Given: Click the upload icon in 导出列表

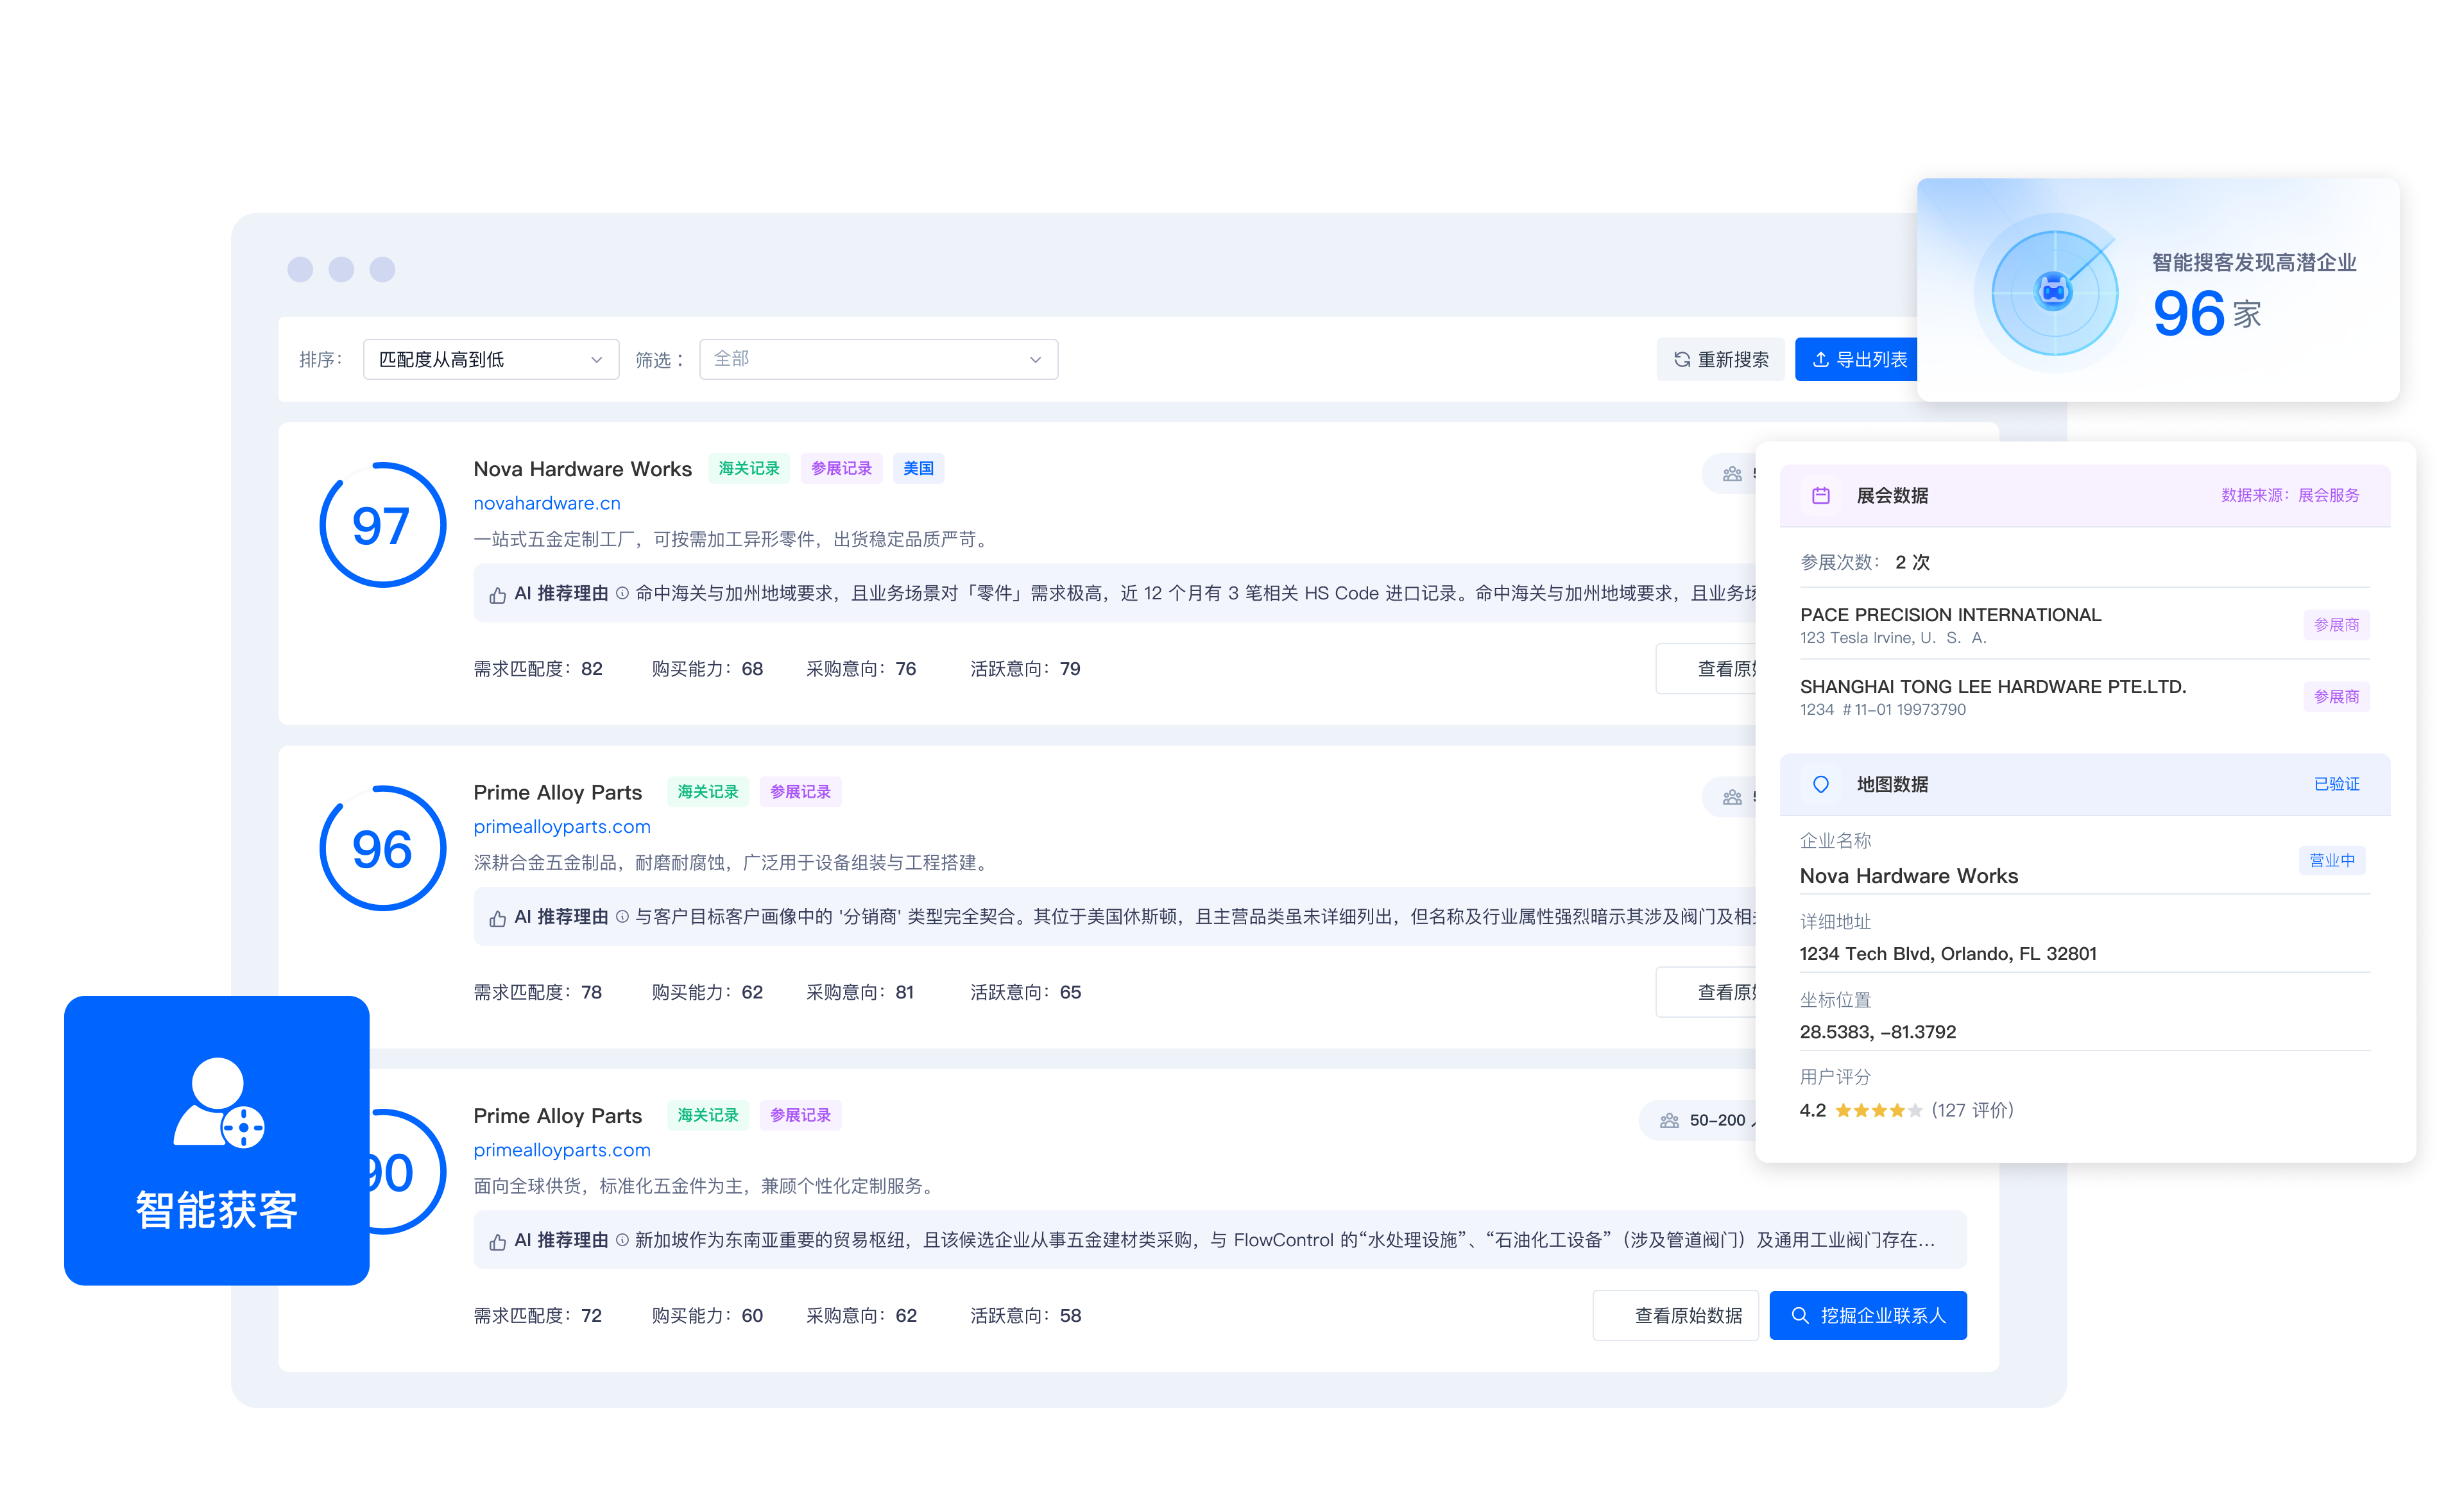Looking at the screenshot, I should point(1820,359).
